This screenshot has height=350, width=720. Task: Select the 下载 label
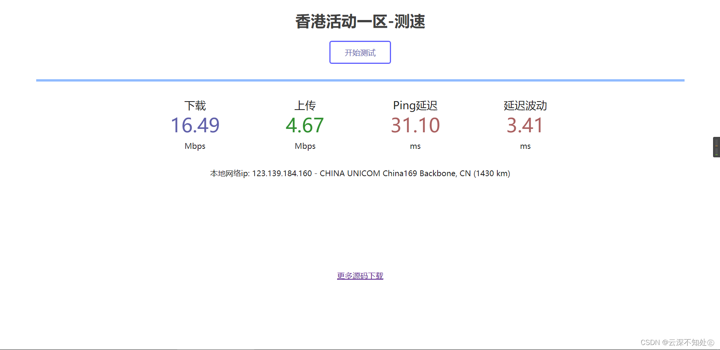pos(195,105)
